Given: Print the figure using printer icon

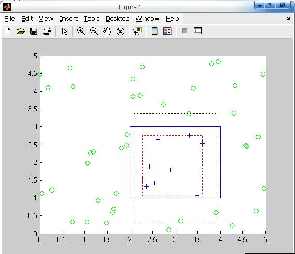Looking at the screenshot, I should (x=47, y=31).
